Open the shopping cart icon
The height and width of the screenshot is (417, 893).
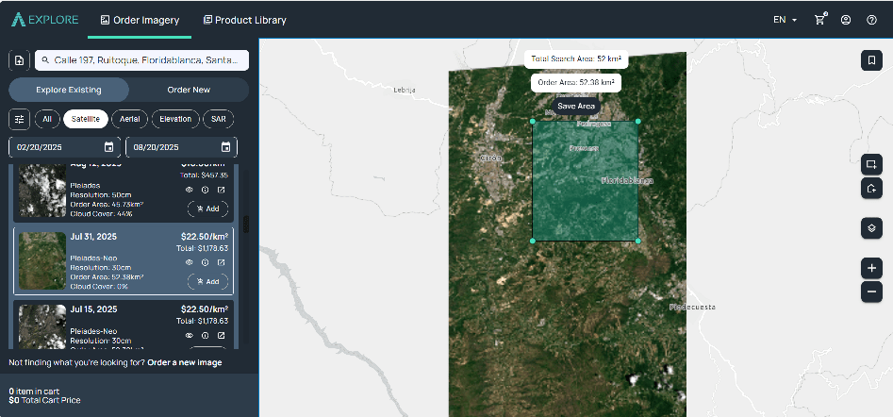819,20
